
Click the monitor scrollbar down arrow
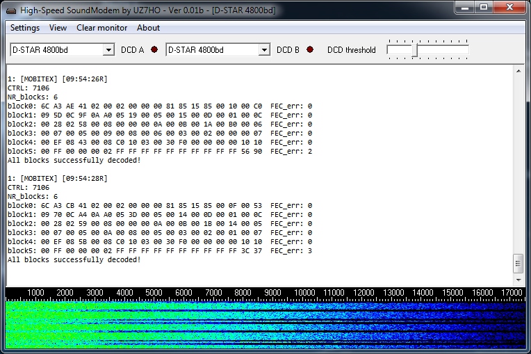pos(518,280)
